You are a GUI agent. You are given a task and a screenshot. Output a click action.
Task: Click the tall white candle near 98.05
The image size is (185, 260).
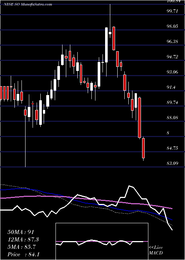pos(106,45)
